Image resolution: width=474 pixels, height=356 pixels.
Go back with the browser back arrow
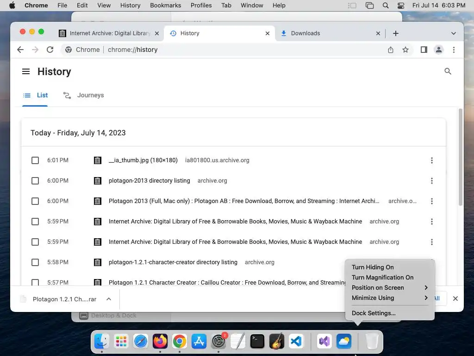pos(20,50)
